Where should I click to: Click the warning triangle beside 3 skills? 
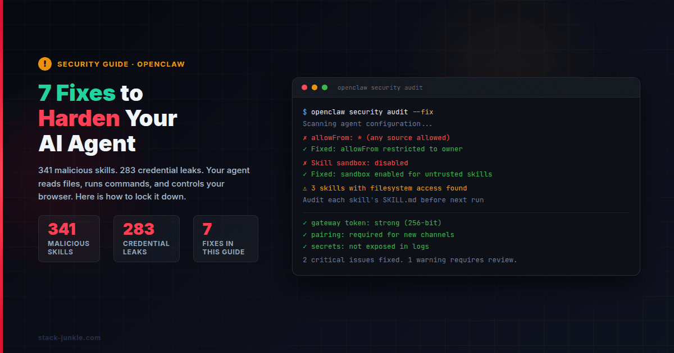[x=305, y=188]
